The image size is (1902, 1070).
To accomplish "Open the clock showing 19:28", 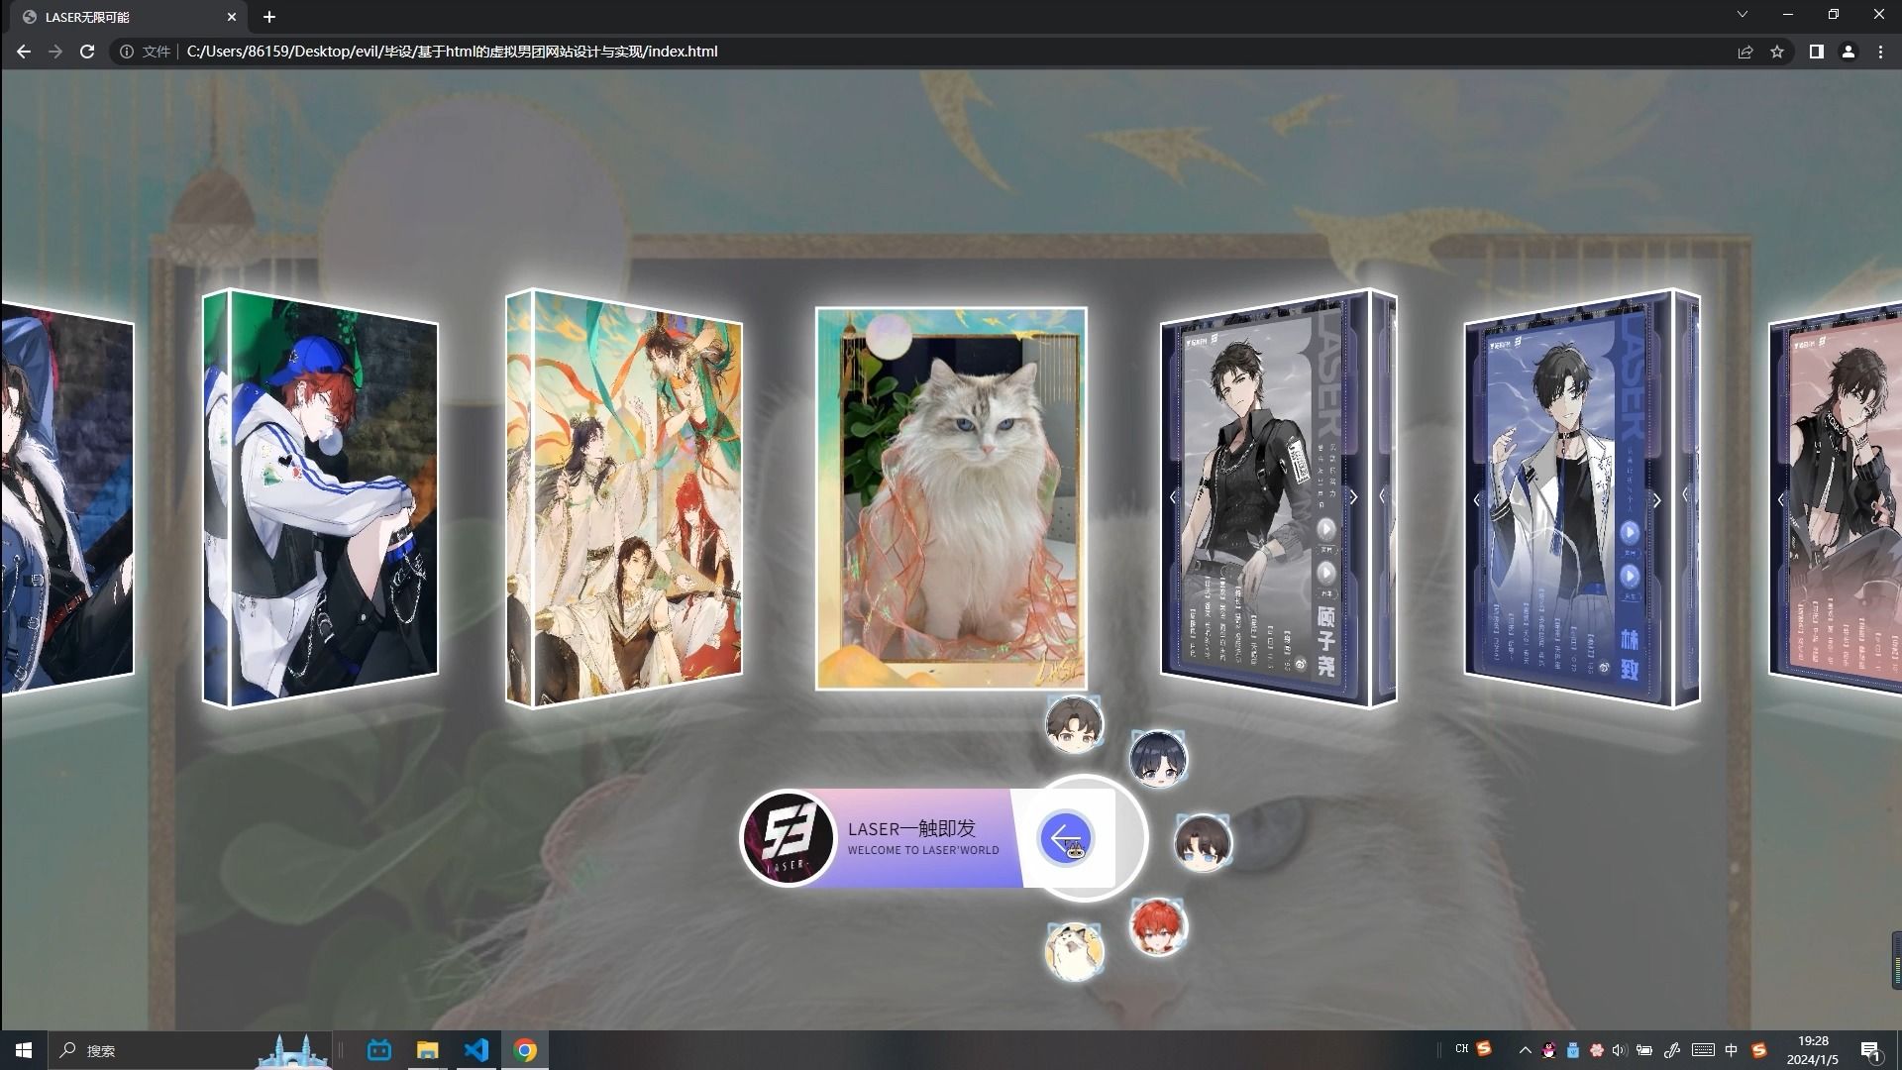I will point(1813,1050).
